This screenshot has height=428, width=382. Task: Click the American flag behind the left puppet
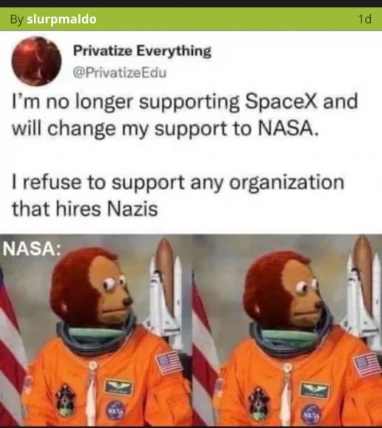tap(13, 347)
